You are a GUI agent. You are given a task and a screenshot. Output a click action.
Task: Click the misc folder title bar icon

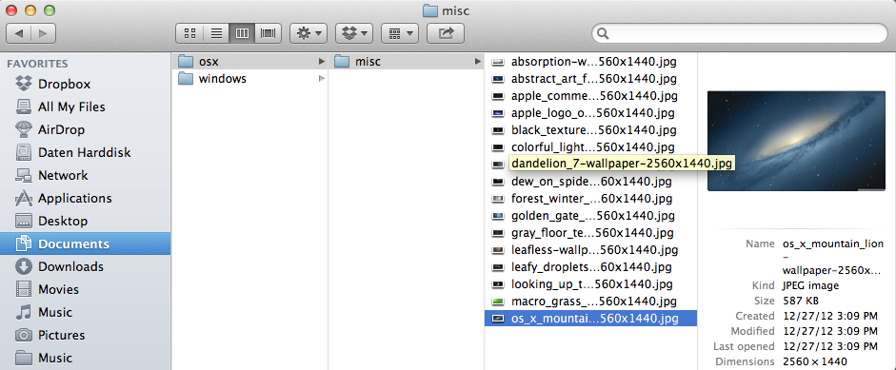[429, 10]
